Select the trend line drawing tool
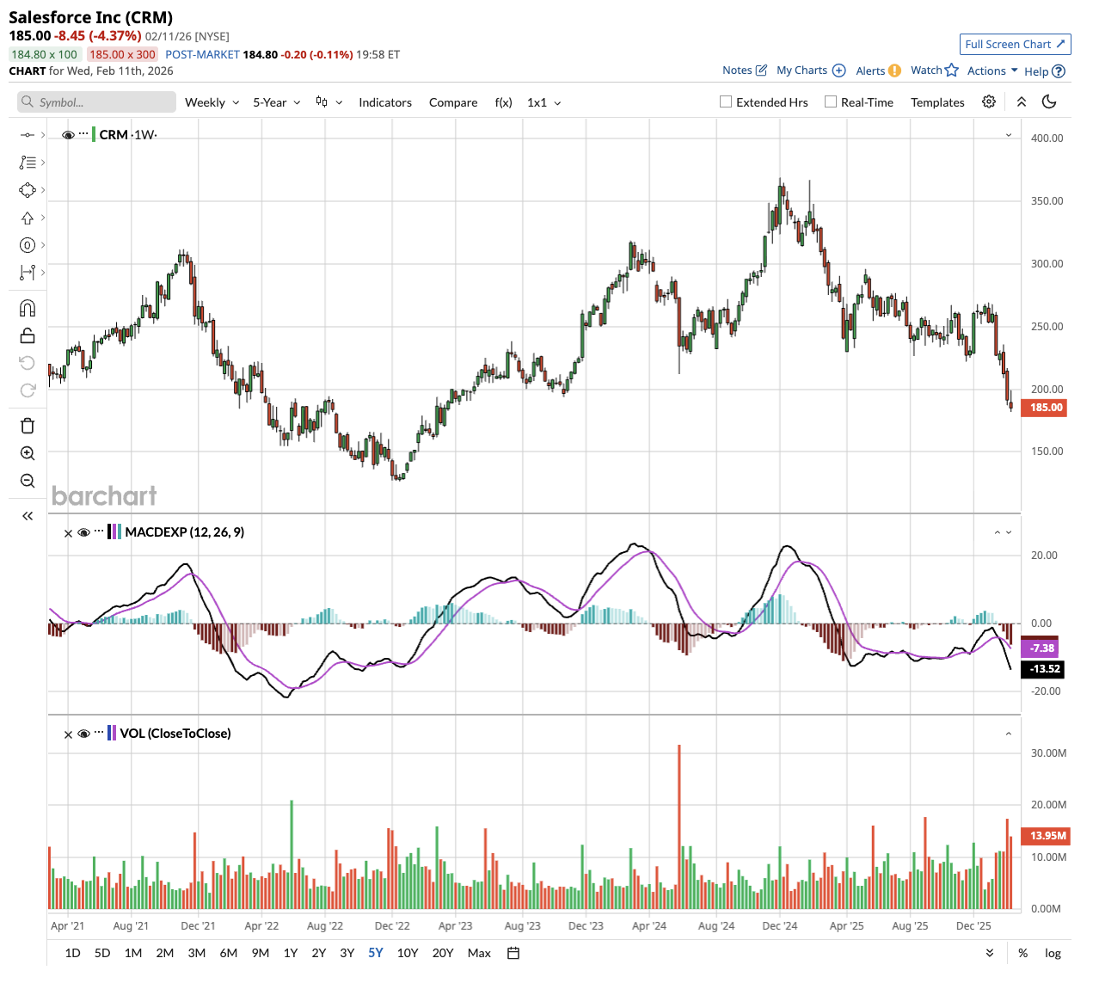The image size is (1099, 989). 27,135
